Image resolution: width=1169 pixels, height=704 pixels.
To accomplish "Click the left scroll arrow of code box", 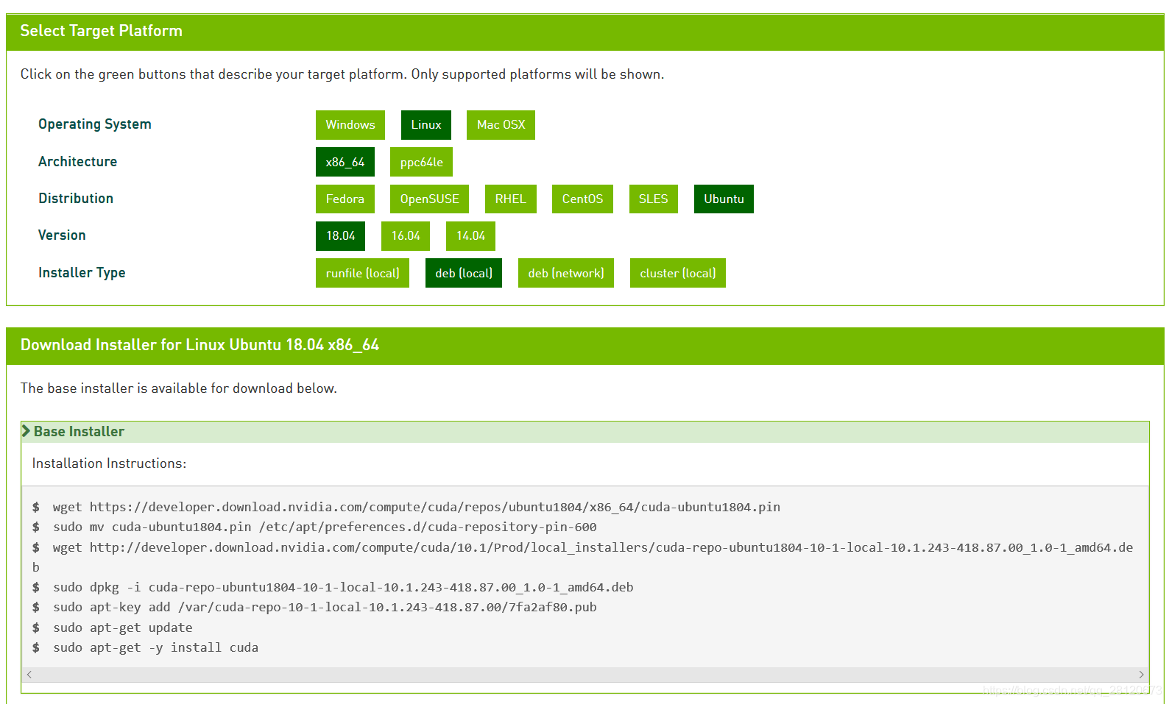I will coord(29,675).
